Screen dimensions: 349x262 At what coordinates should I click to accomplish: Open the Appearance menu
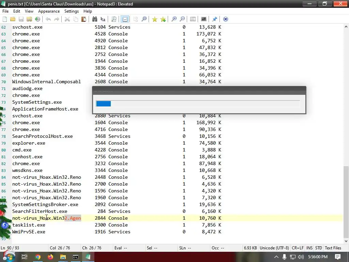pyautogui.click(x=49, y=11)
